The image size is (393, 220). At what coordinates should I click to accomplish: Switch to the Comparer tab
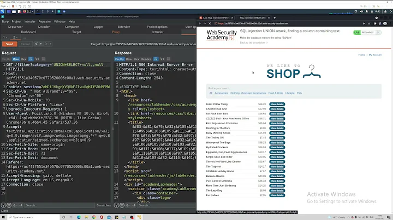pyautogui.click(x=72, y=27)
